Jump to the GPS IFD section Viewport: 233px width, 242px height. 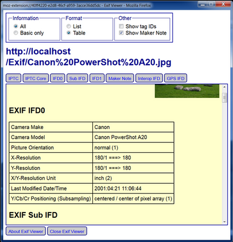pos(176,78)
